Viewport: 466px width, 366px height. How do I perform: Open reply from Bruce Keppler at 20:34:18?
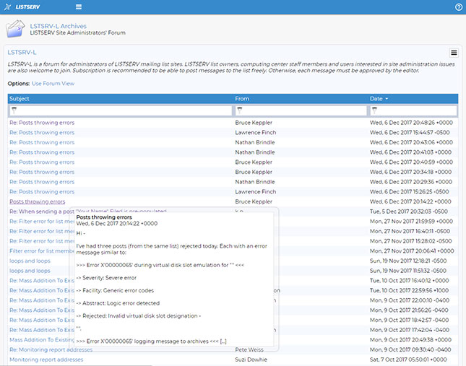point(42,172)
